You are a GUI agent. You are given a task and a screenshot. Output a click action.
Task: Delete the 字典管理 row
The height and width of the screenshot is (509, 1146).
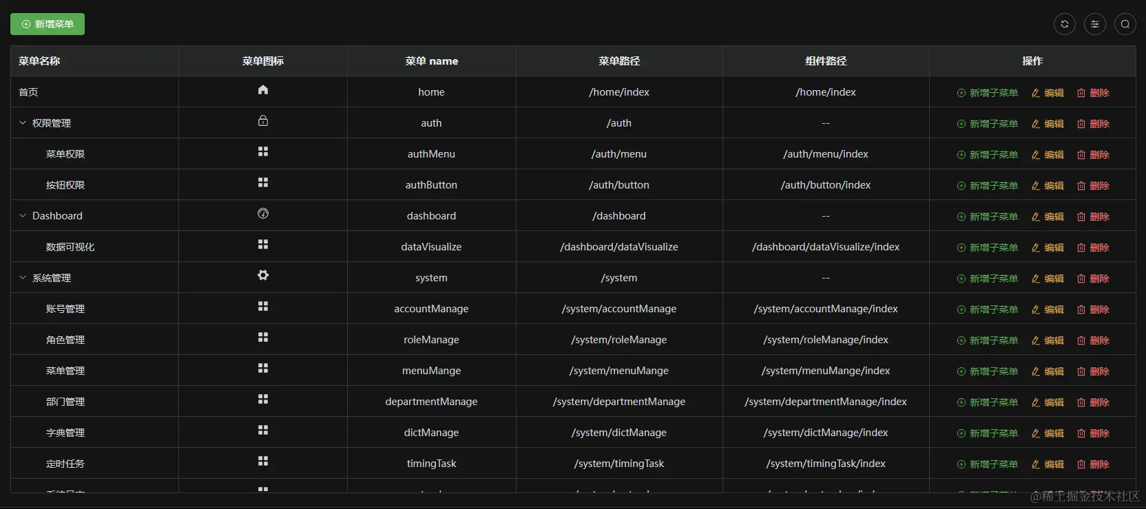[1093, 433]
